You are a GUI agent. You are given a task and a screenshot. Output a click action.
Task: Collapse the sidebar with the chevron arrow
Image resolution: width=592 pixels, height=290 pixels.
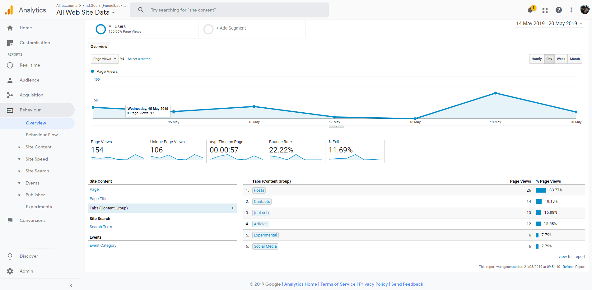click(71, 285)
